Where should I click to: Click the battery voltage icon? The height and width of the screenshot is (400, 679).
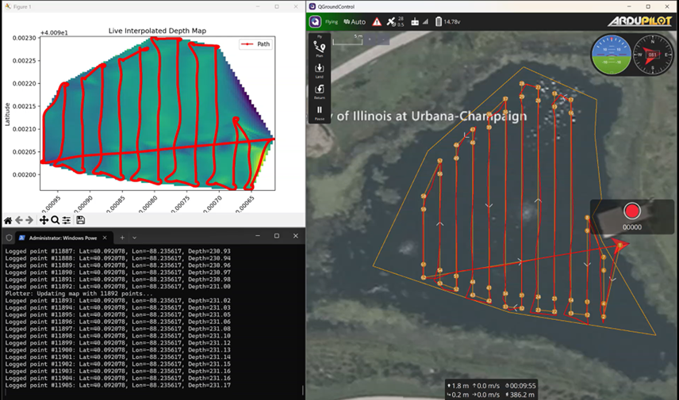coord(438,21)
